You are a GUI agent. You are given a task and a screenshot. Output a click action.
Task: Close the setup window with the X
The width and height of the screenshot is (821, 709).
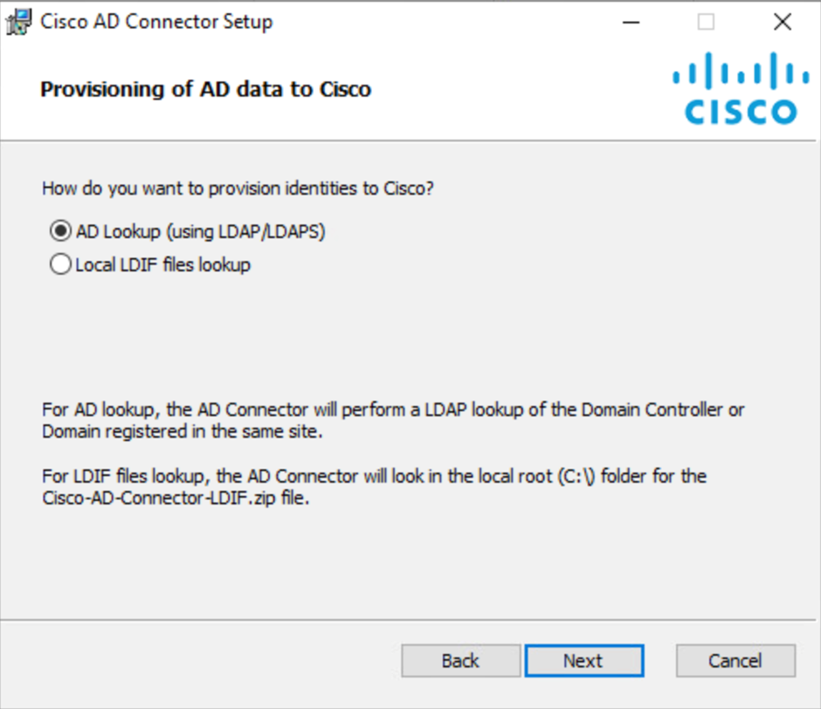click(x=783, y=22)
